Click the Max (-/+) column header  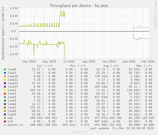click(x=144, y=66)
